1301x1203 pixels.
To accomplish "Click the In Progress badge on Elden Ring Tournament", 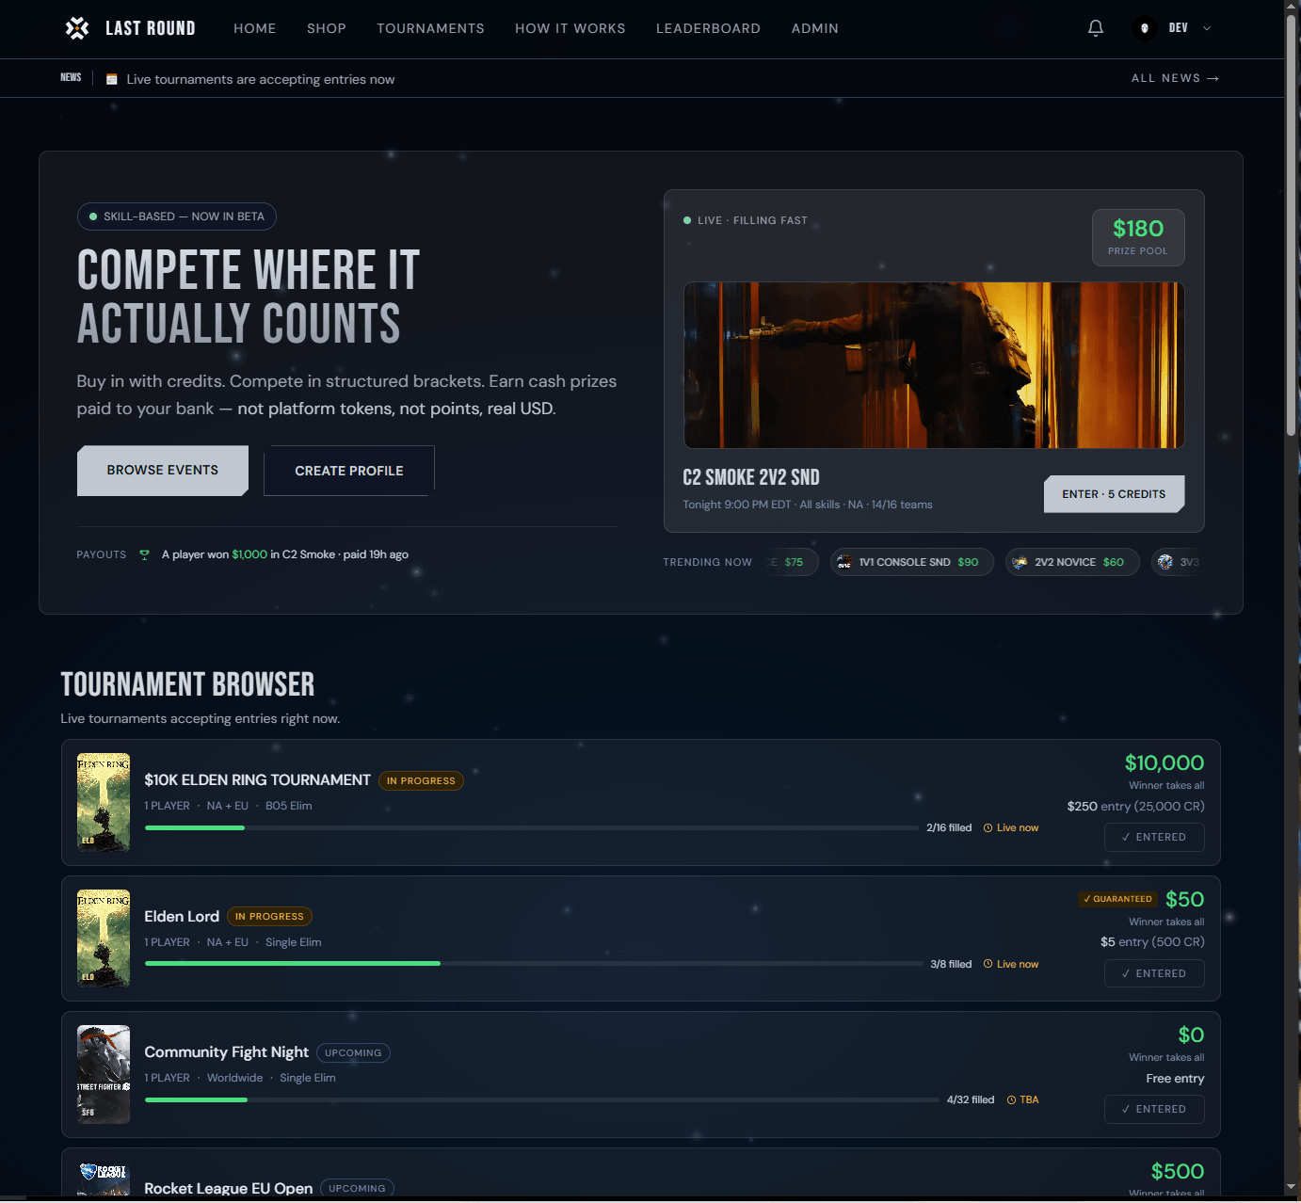I will (x=421, y=780).
